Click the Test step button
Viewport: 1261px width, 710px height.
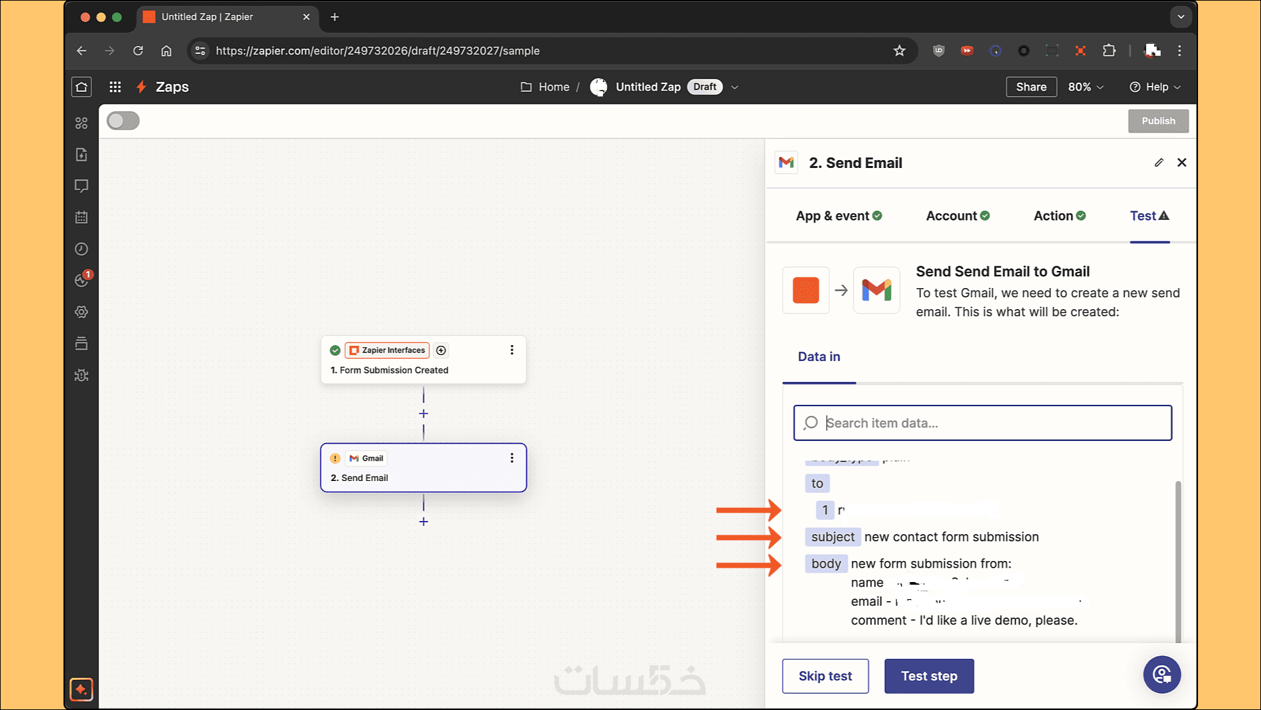pos(928,676)
